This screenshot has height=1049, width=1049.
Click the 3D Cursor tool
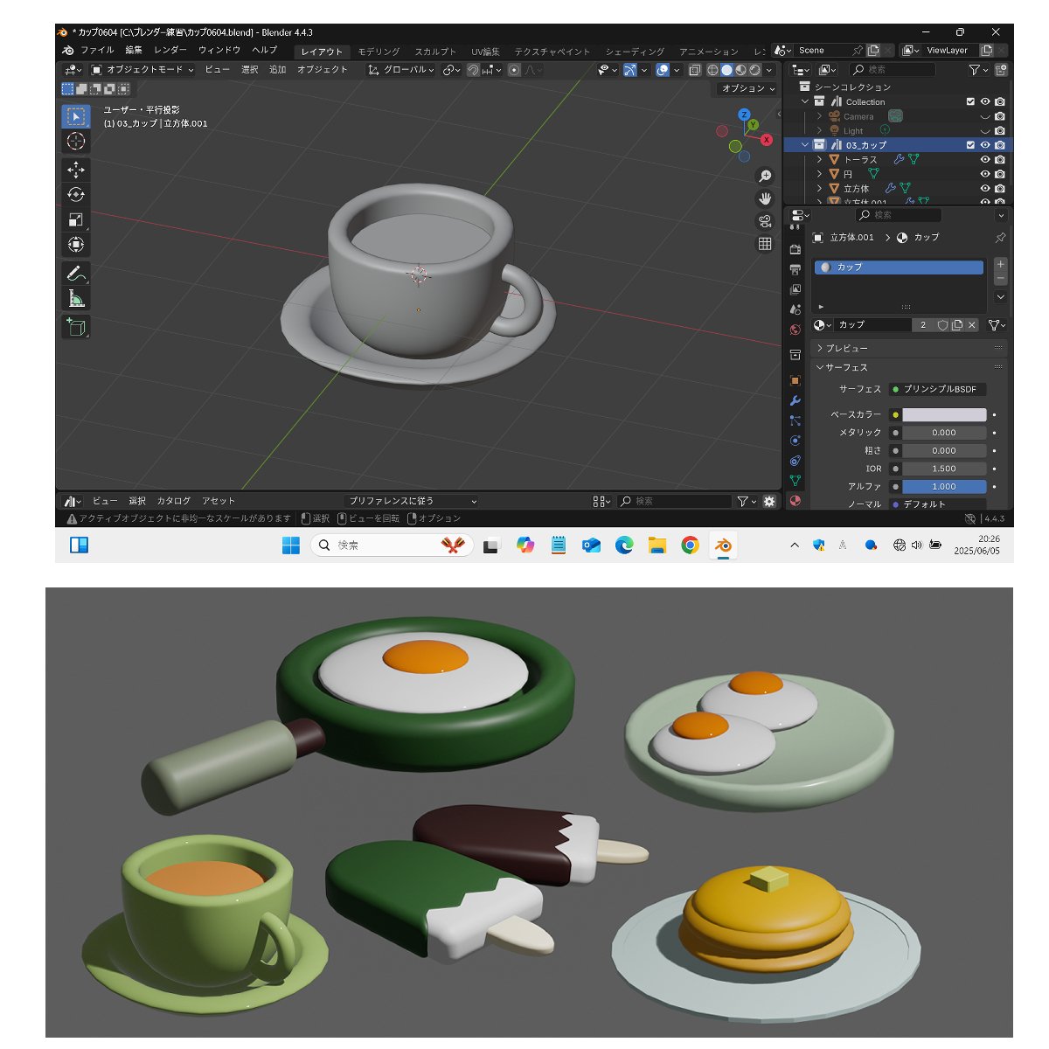(x=76, y=142)
